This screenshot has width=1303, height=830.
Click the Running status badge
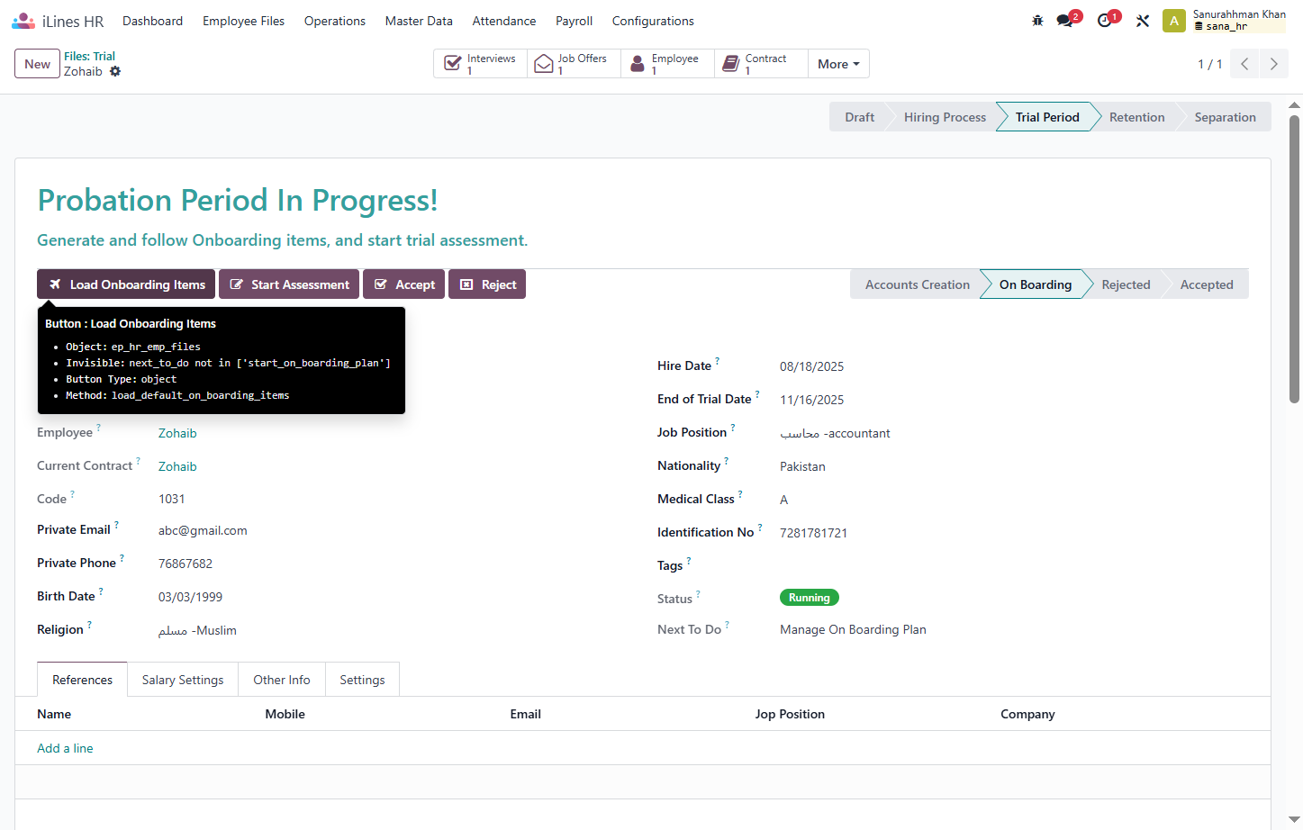pyautogui.click(x=809, y=598)
